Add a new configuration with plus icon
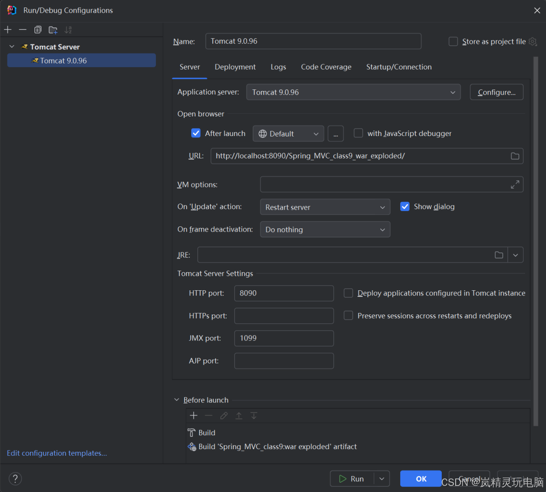 coord(8,30)
